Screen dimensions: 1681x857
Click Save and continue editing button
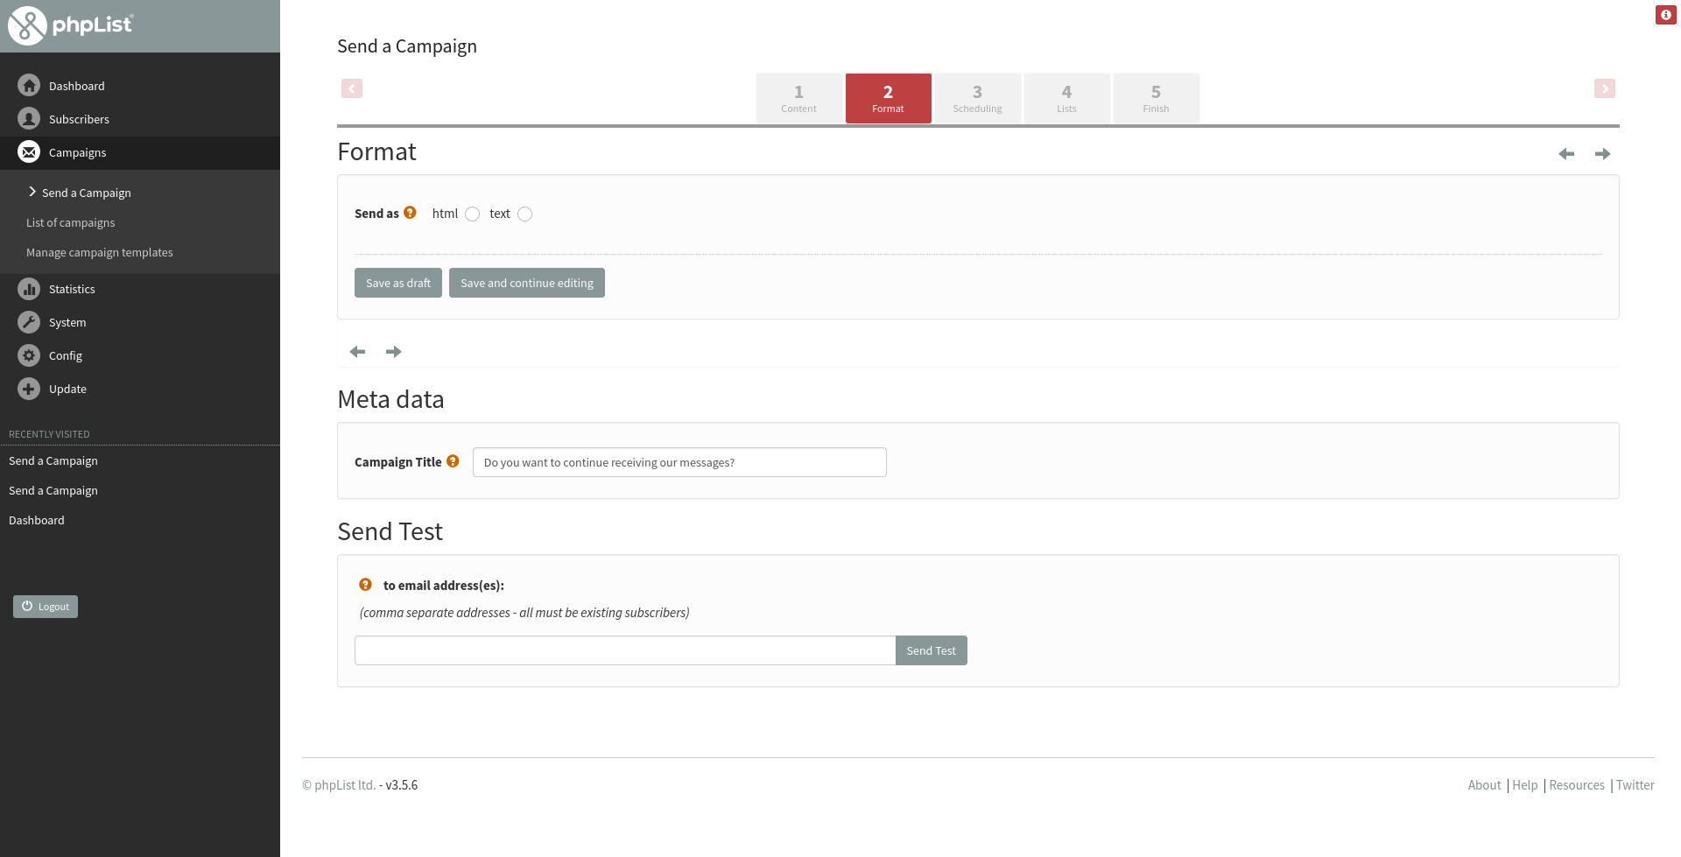tap(526, 283)
